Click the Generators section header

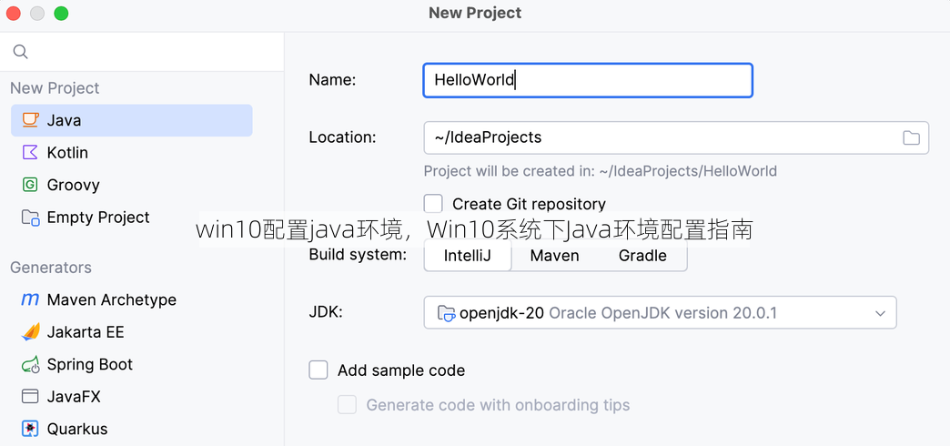coord(51,268)
